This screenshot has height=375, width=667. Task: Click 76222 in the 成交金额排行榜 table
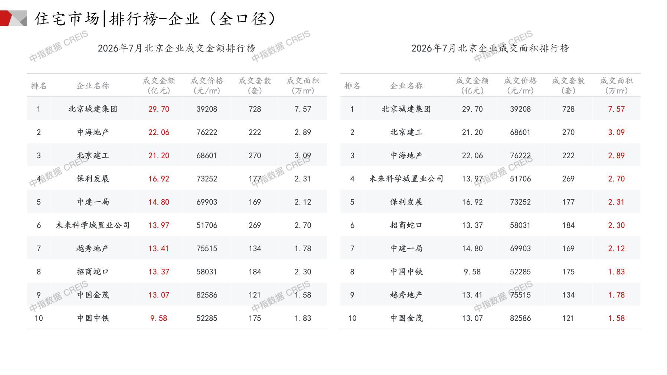207,132
